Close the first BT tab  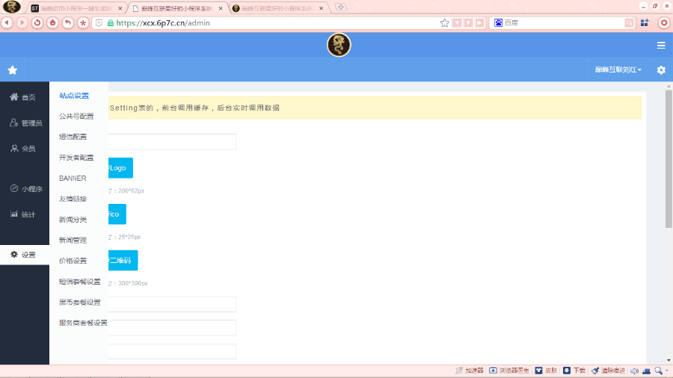[x=120, y=8]
